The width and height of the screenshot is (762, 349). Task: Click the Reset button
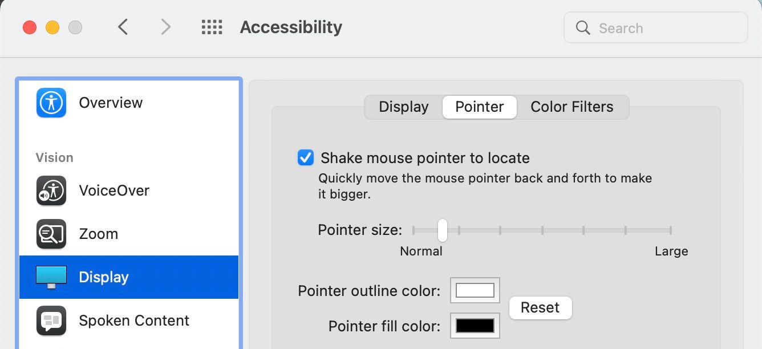click(x=540, y=307)
